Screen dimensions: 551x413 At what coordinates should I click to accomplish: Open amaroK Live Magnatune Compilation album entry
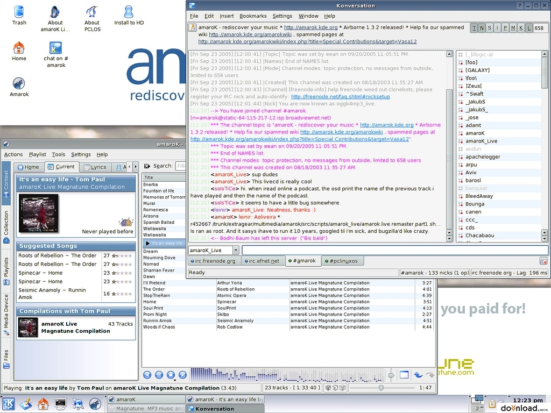coord(76,327)
